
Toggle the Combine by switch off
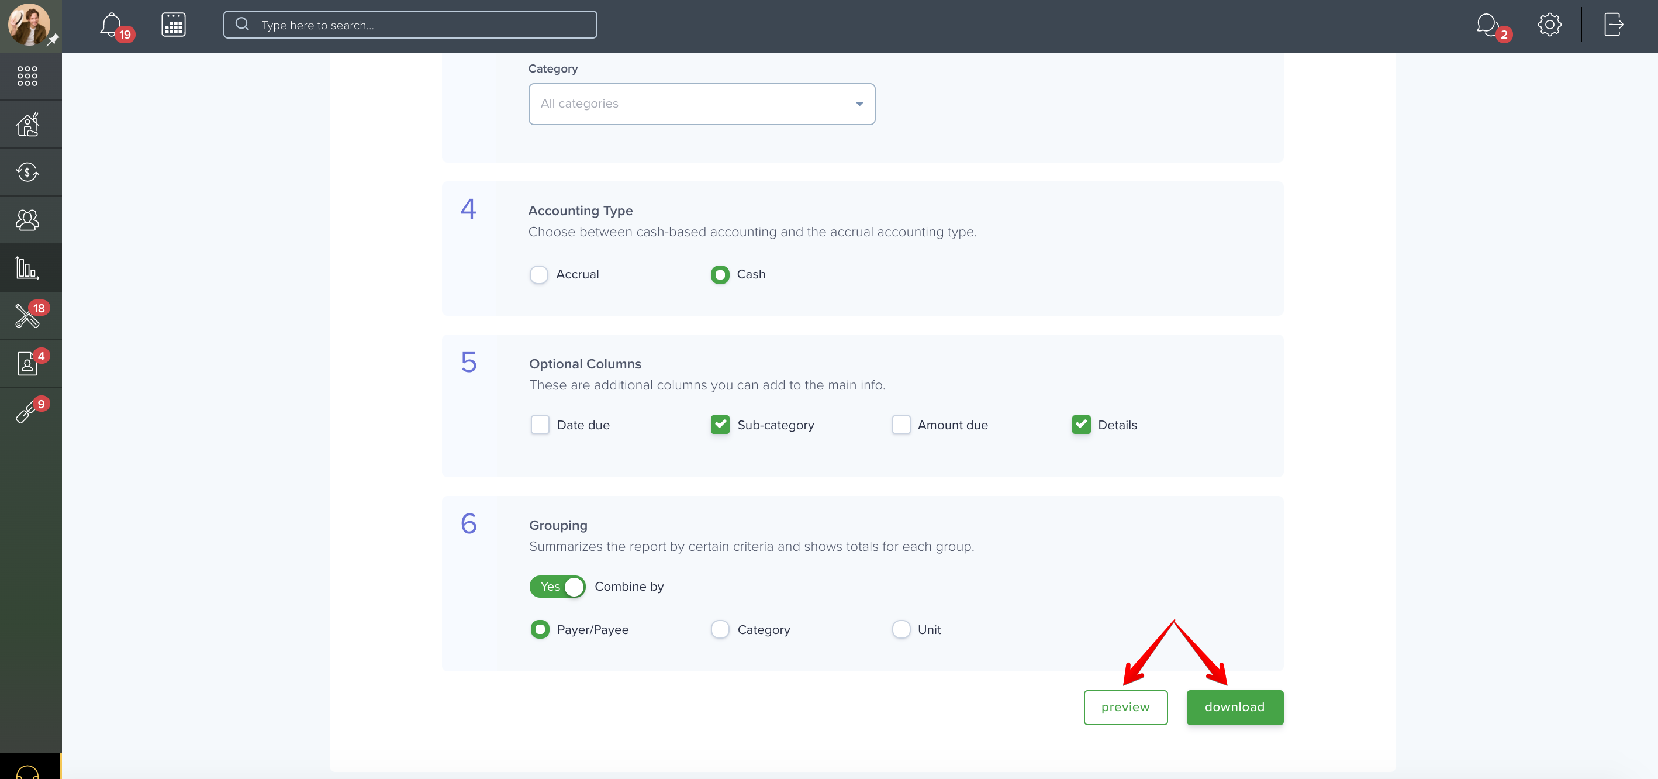tap(557, 587)
